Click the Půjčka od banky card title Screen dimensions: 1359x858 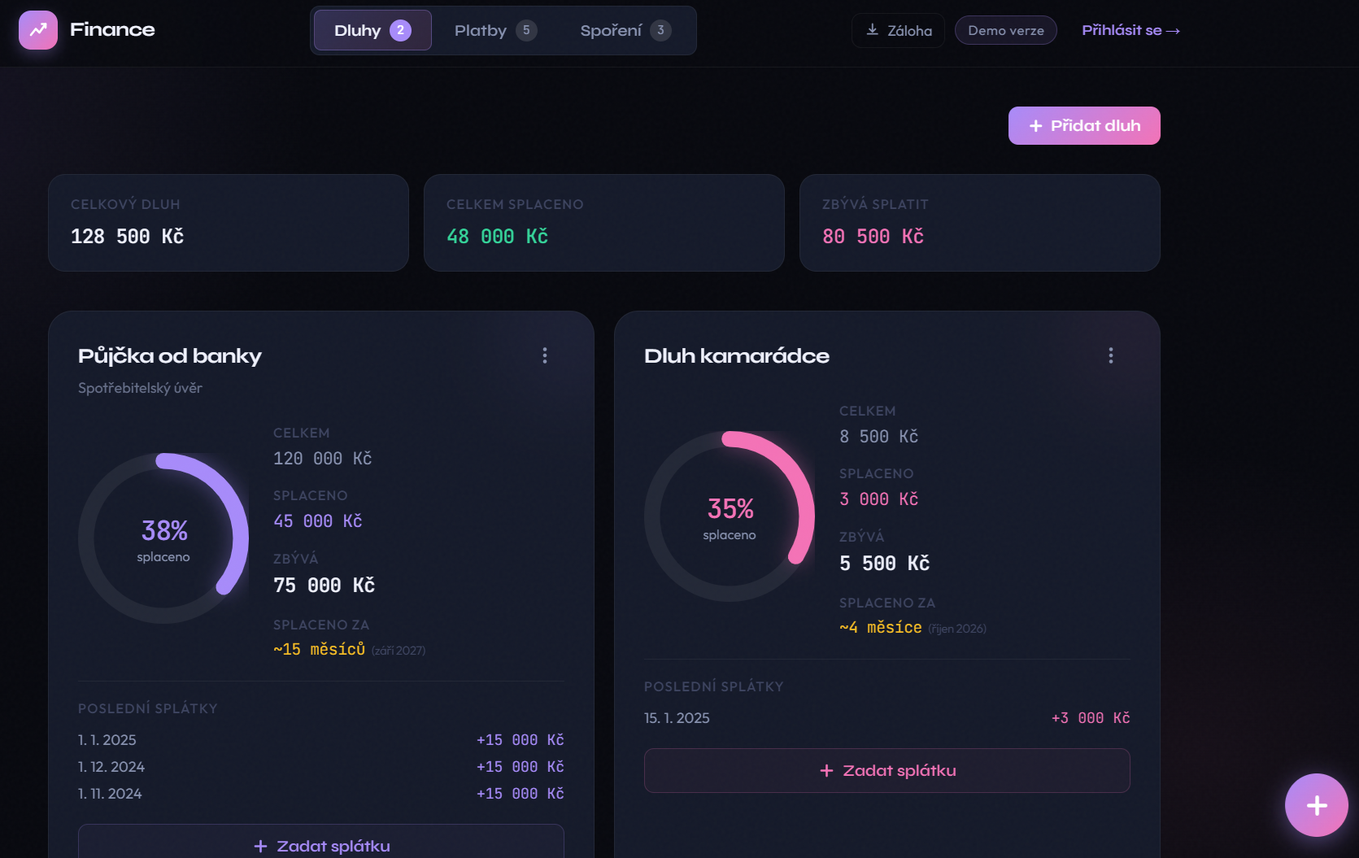[x=170, y=356]
